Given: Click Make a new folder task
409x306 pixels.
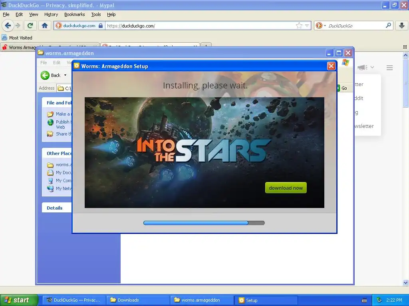Looking at the screenshot, I should pos(60,114).
